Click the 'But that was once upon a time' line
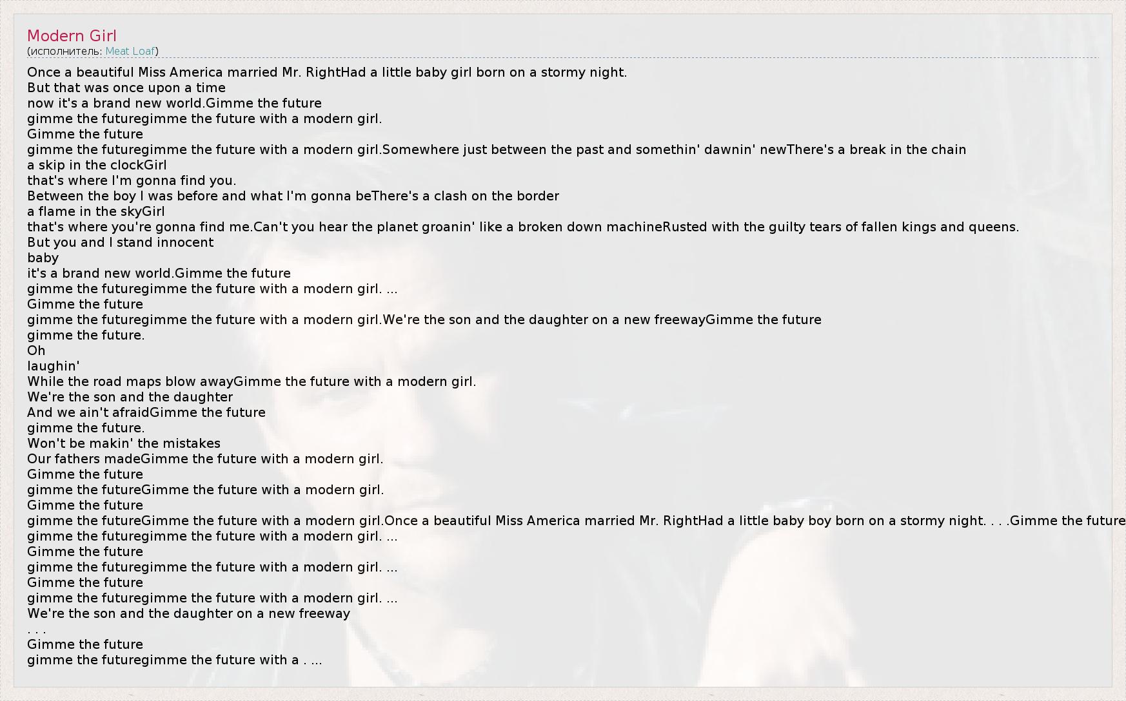This screenshot has height=701, width=1126. pyautogui.click(x=126, y=88)
